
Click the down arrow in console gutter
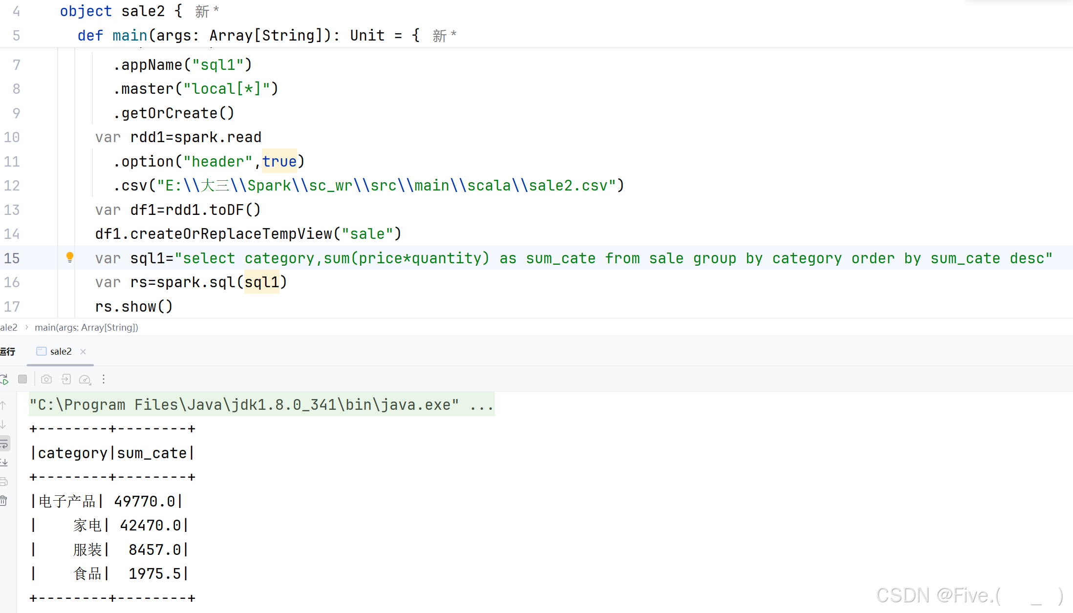[3, 424]
